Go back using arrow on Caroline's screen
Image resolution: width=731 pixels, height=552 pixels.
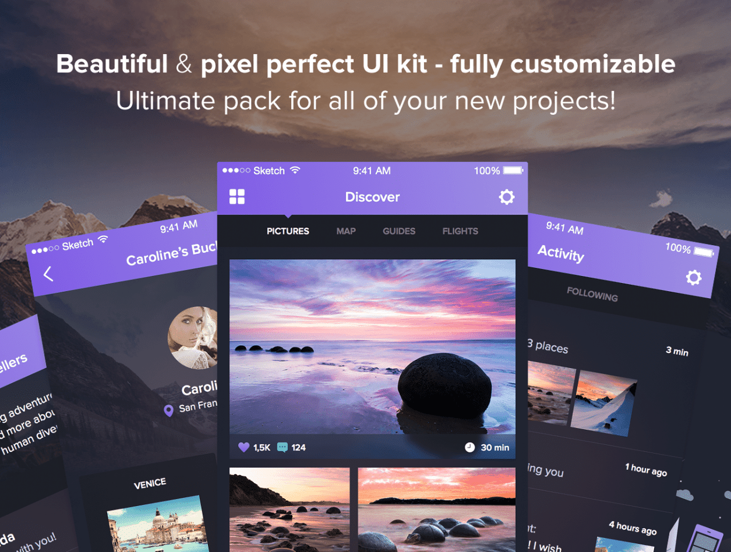point(48,274)
